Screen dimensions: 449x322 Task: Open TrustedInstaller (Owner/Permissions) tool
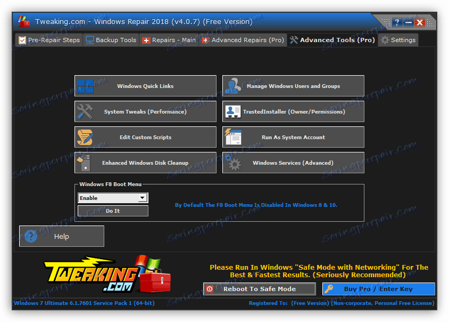pyautogui.click(x=293, y=111)
